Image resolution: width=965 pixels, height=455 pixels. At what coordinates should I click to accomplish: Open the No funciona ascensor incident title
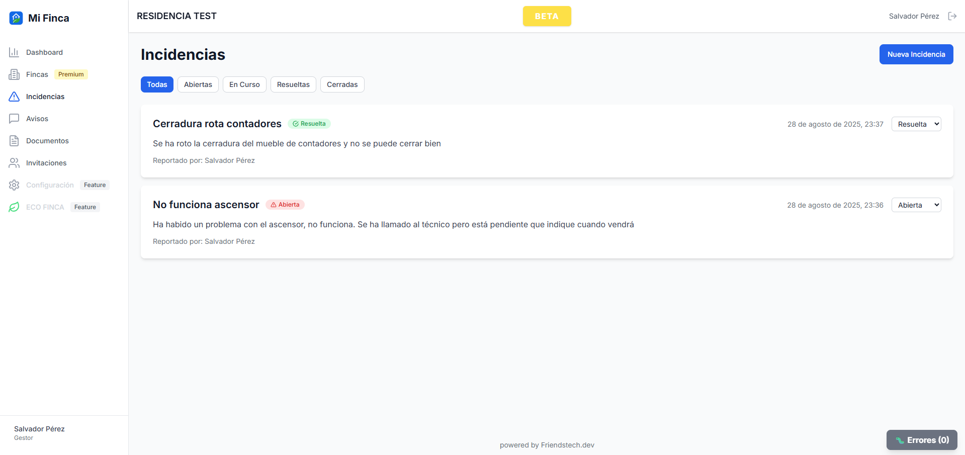point(206,205)
